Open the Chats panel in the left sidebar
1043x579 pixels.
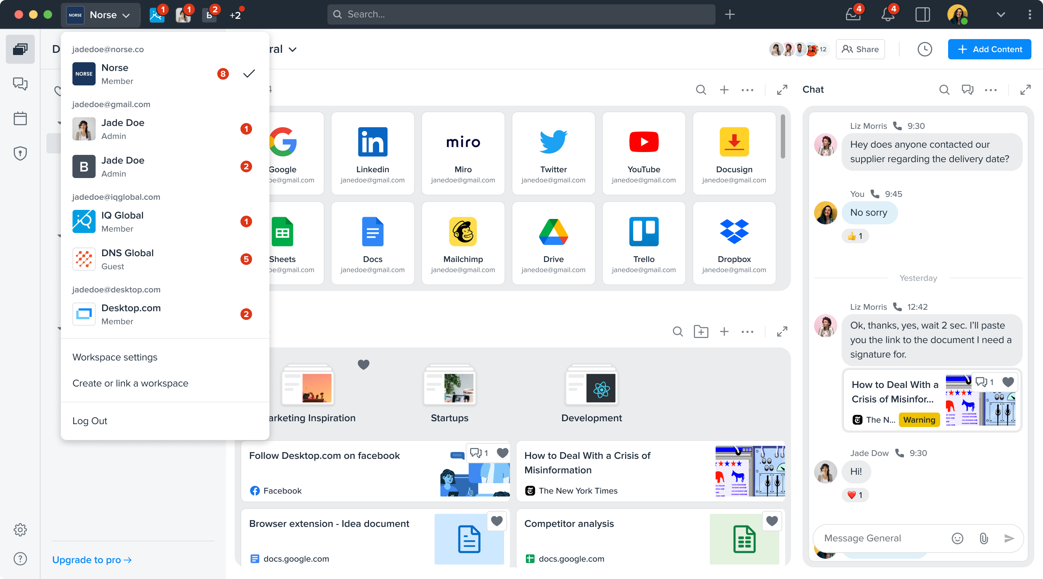(x=20, y=84)
